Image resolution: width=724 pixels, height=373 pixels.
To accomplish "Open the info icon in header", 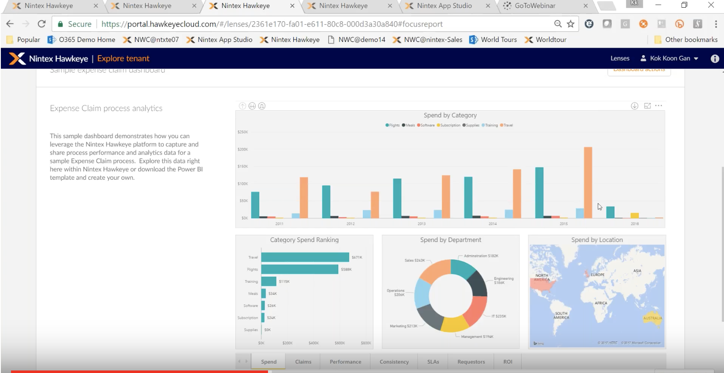I will coord(715,58).
